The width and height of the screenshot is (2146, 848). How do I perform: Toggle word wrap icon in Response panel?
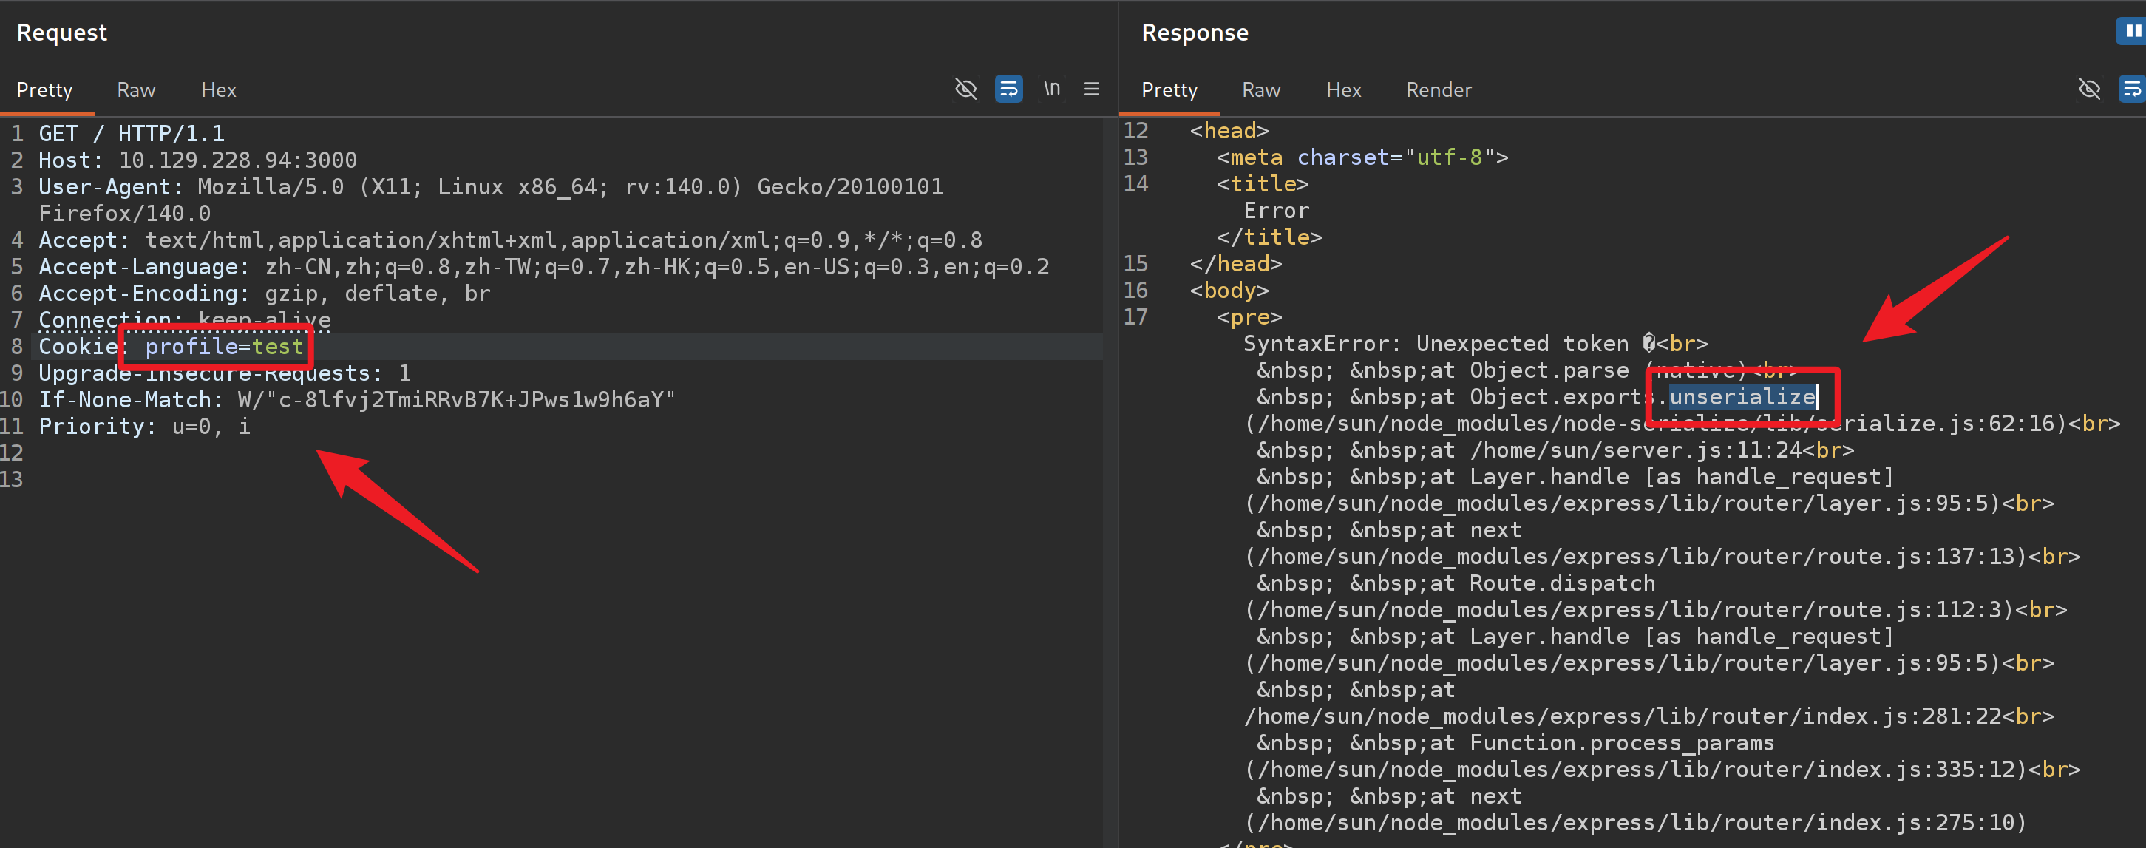click(2131, 88)
